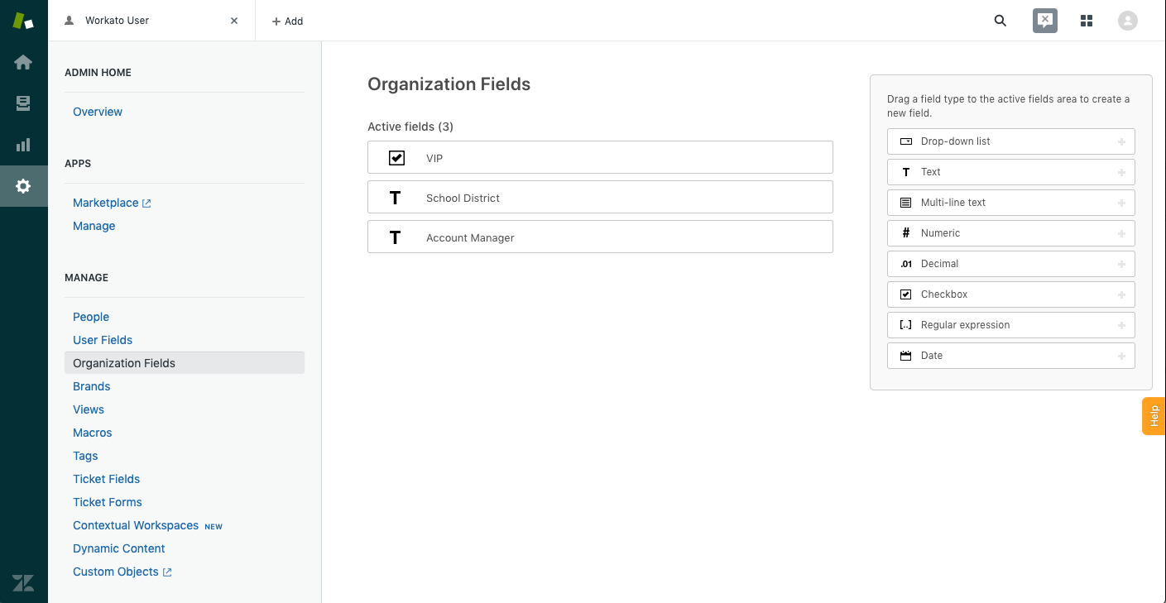Click the Zendesk logo at sidebar bottom
Screen dimensions: 1166x603
[23, 583]
